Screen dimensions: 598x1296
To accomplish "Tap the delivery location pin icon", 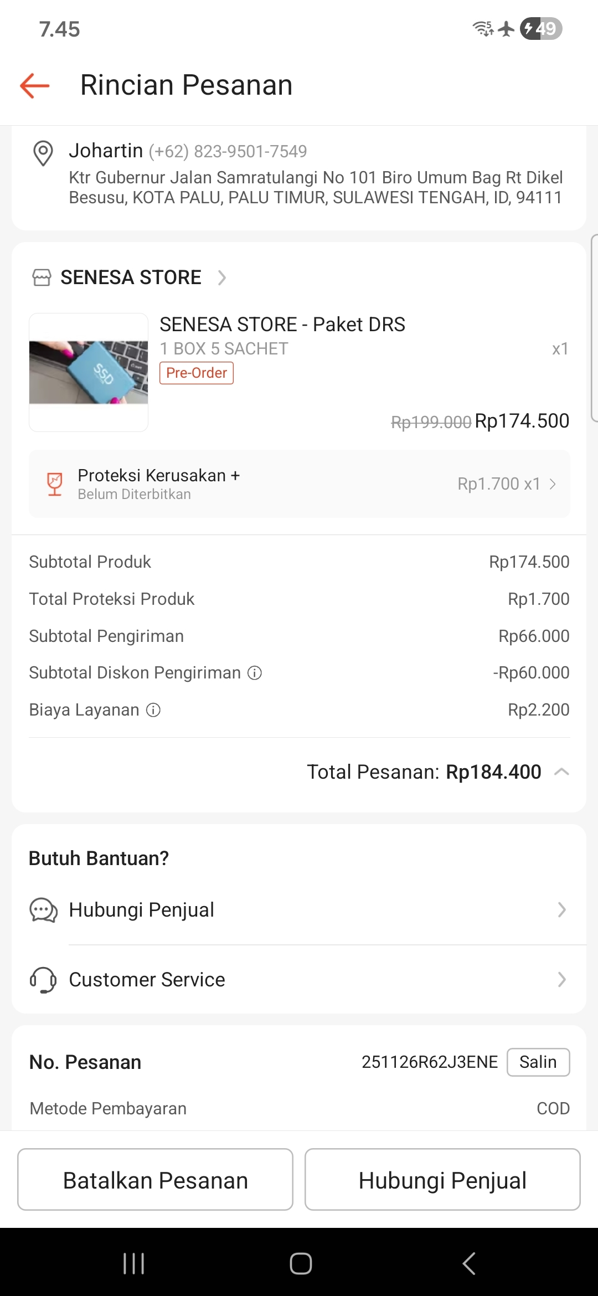I will (x=43, y=153).
